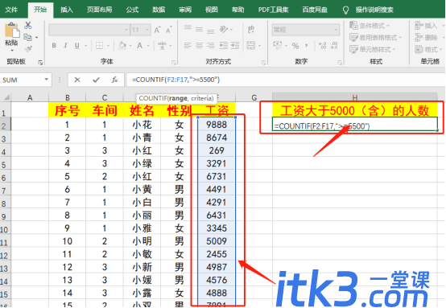Open 百度网盘 tab
Screen dimensions: 446x308
tap(315, 10)
